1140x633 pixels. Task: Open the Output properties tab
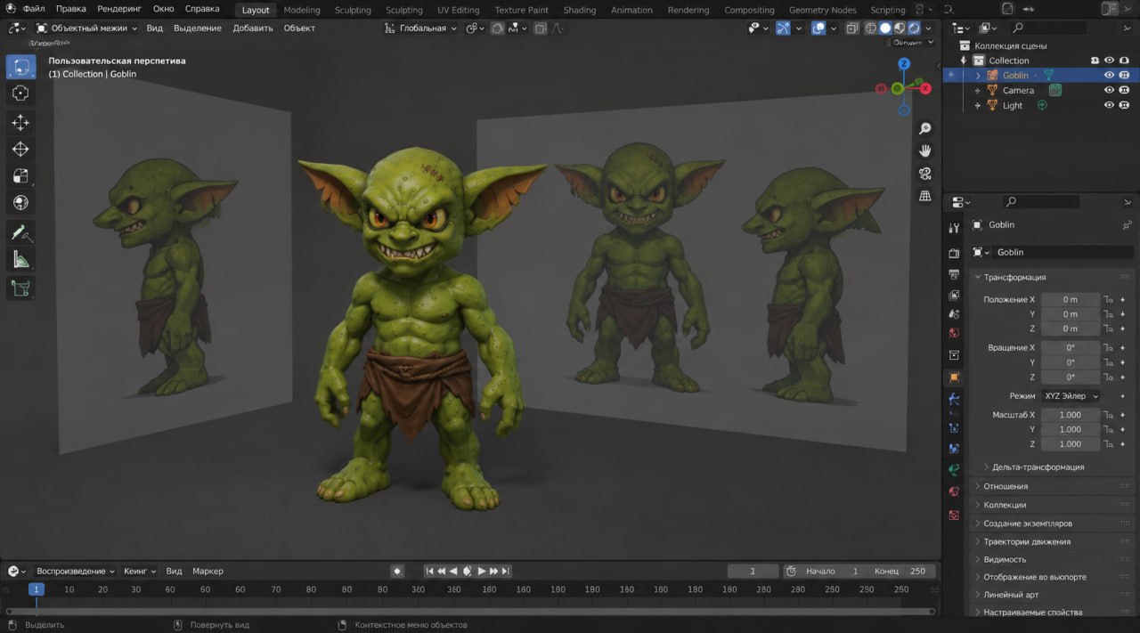tap(954, 274)
